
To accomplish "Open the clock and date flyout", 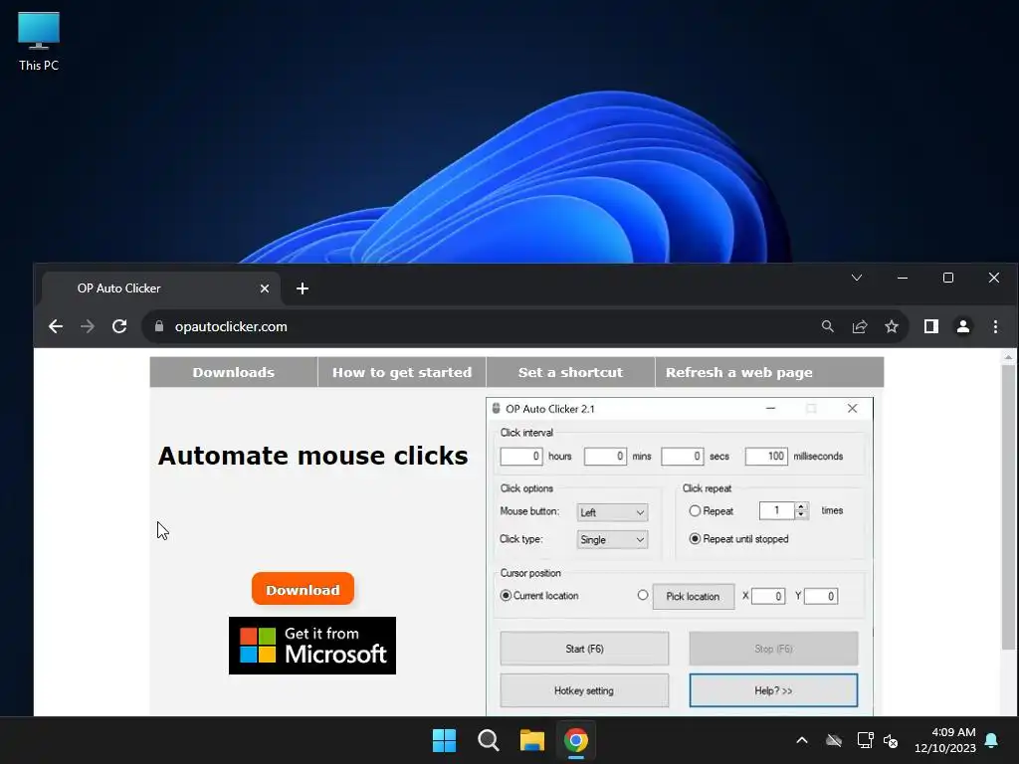I will click(x=945, y=740).
